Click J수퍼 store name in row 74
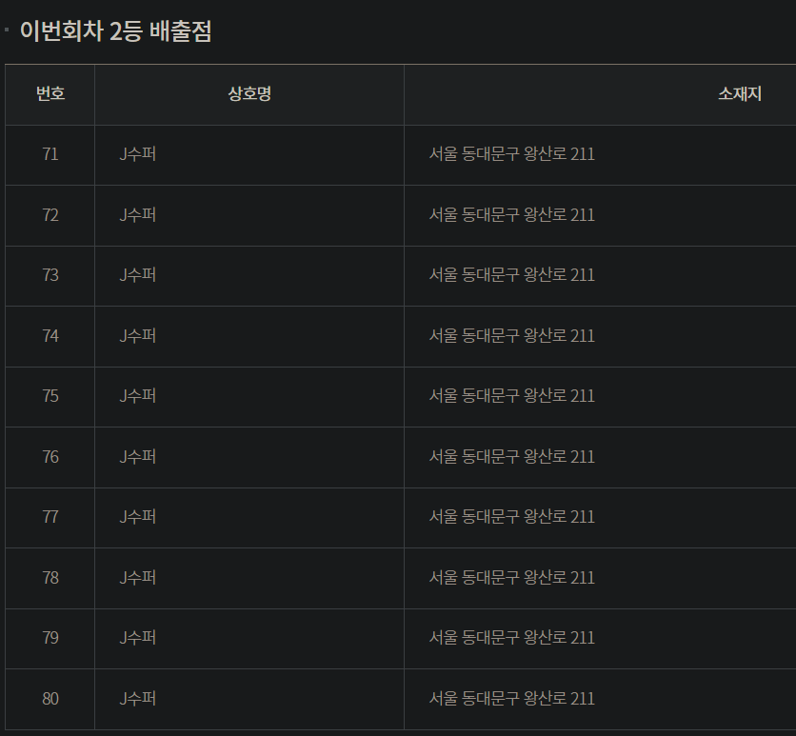Viewport: 796px width, 736px height. 138,336
